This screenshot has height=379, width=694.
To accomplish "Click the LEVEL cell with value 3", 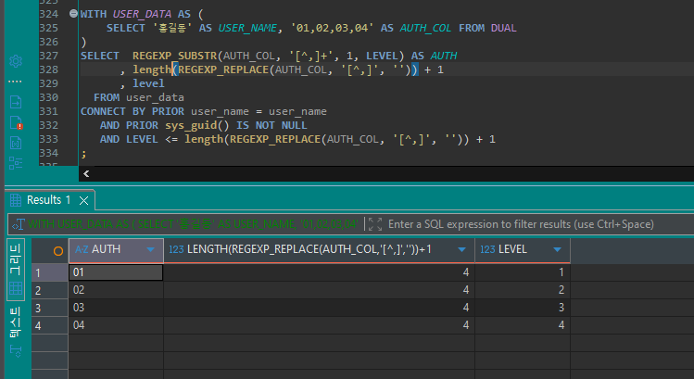I will [x=523, y=308].
